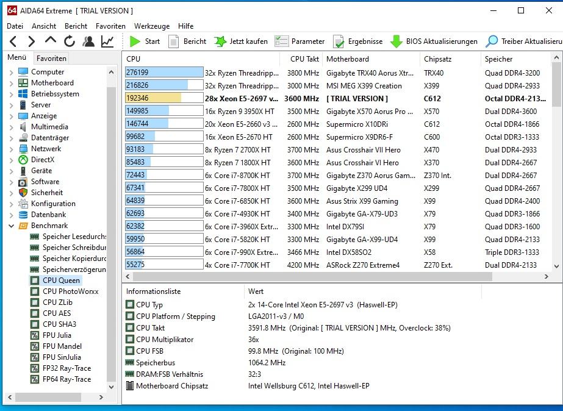Open the CPU AES benchmark
563x411 pixels.
51,313
